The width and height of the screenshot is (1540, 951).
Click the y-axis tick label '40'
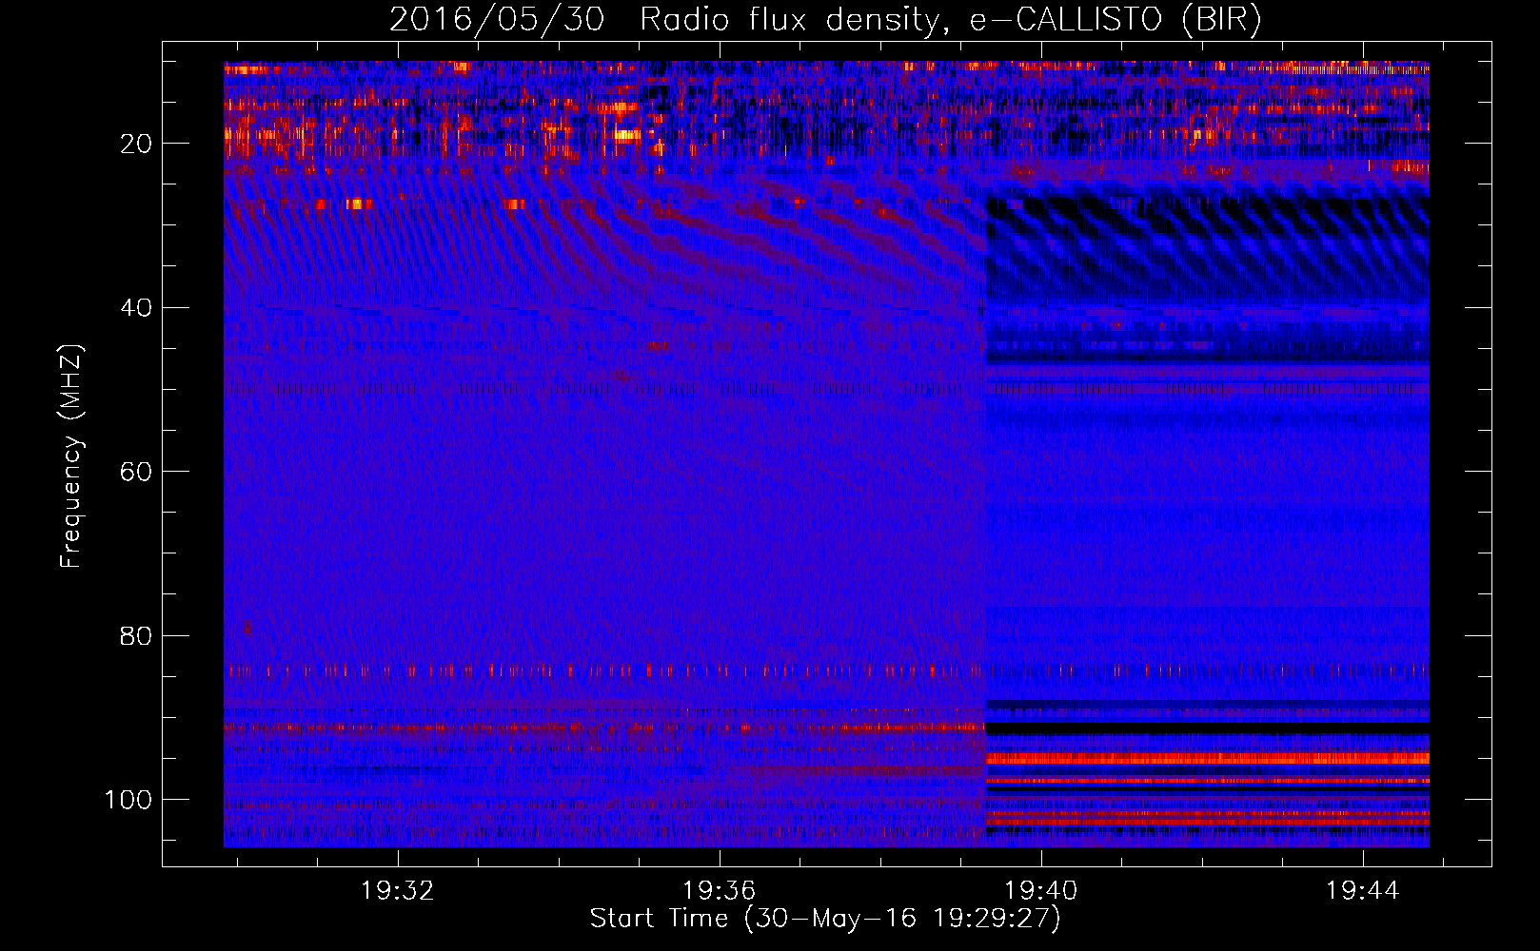point(136,308)
